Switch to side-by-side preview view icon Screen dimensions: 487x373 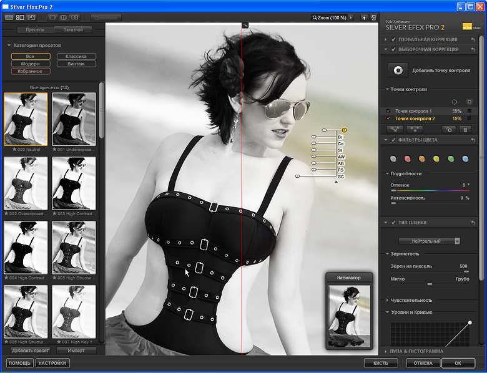click(x=75, y=17)
